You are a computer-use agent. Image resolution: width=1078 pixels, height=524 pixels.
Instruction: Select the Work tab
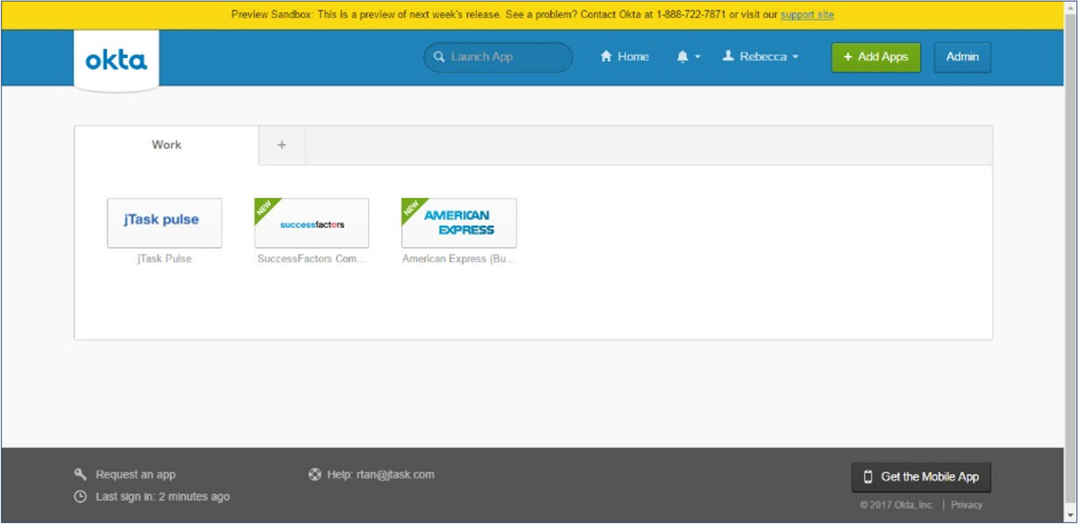pyautogui.click(x=167, y=145)
